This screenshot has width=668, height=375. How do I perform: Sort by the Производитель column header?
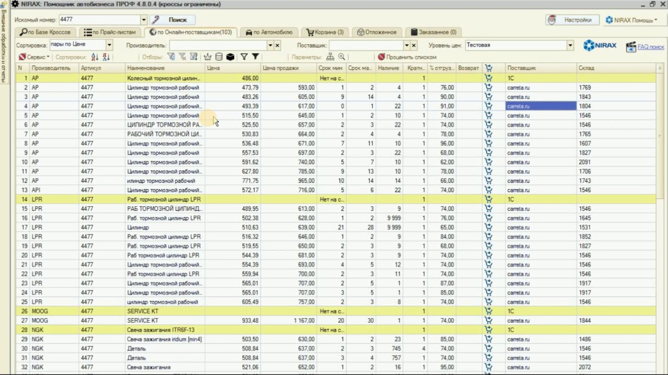click(54, 68)
